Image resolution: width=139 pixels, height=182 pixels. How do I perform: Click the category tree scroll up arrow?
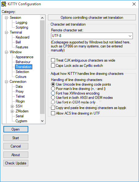[x=42, y=18]
